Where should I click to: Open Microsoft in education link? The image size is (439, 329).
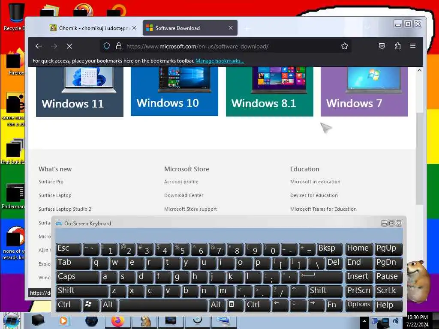point(315,182)
